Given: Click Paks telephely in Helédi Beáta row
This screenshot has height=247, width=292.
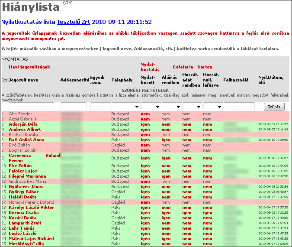Looking at the screenshot, I should point(116,197).
